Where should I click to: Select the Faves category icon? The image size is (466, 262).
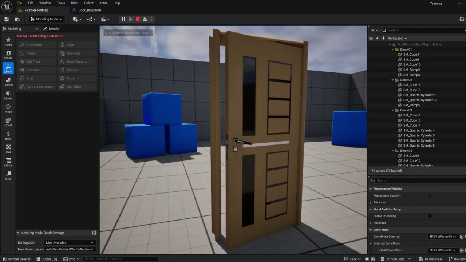[8, 41]
